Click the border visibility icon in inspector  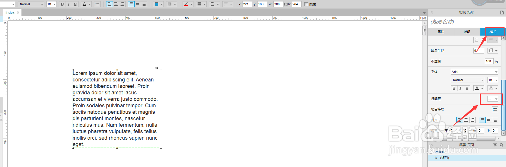pyautogui.click(x=477, y=40)
